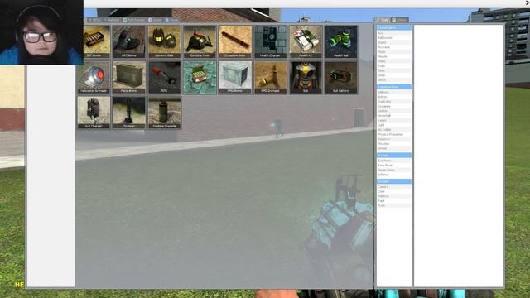Spawn the AR2 Ammo entity
Screen dimensions: 530x298
[x=129, y=42]
